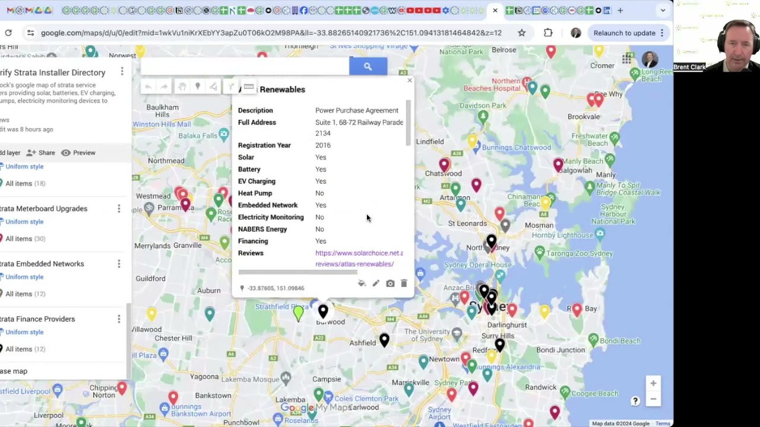Open the map help question mark
The width and height of the screenshot is (760, 427).
point(635,401)
